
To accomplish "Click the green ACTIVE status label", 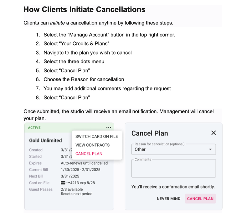I will pos(34,128).
